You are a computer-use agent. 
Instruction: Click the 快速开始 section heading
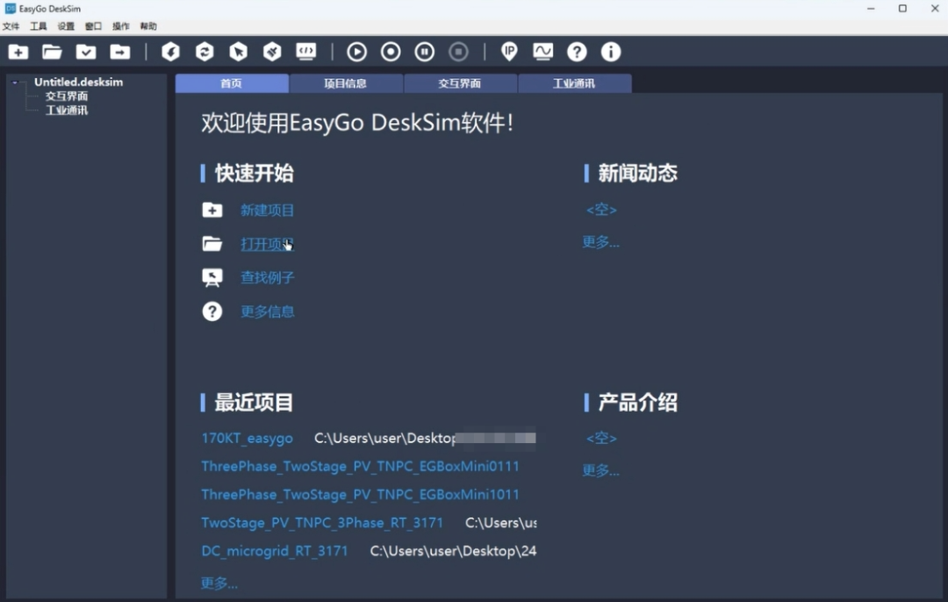254,174
